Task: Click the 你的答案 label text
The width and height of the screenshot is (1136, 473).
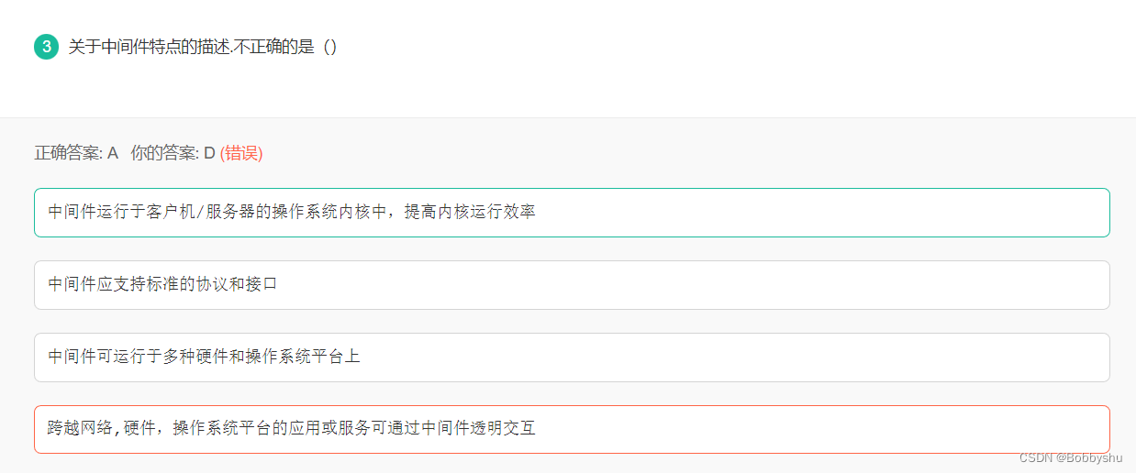Action: click(x=164, y=154)
